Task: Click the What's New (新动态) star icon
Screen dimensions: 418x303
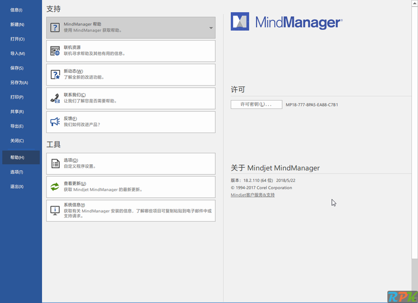Action: (55, 74)
